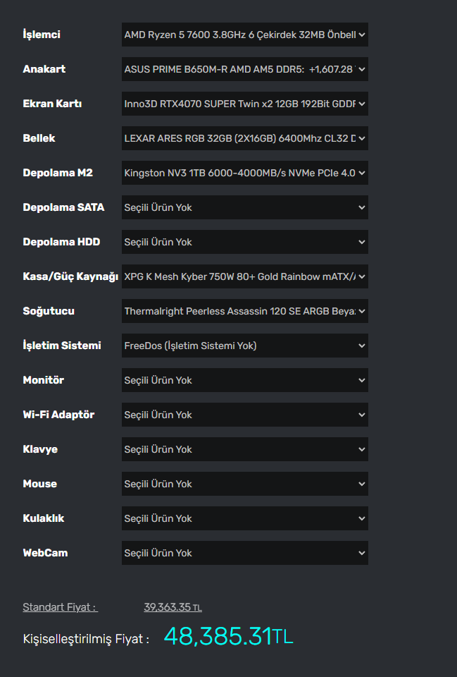457x677 pixels.
Task: Click the 48,385.31 TL customized price
Action: tap(228, 637)
